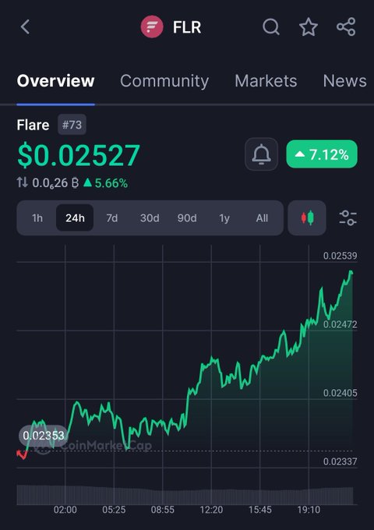Tap the 08:55 time axis label
Screen dimensions: 374x530
pyautogui.click(x=163, y=510)
